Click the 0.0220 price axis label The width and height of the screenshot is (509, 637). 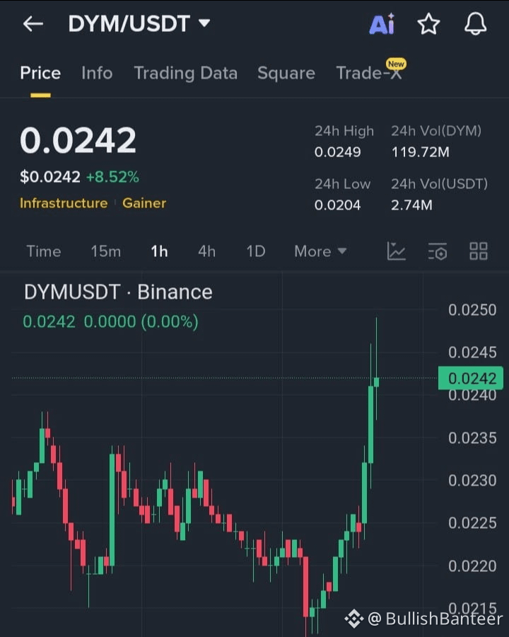point(472,566)
